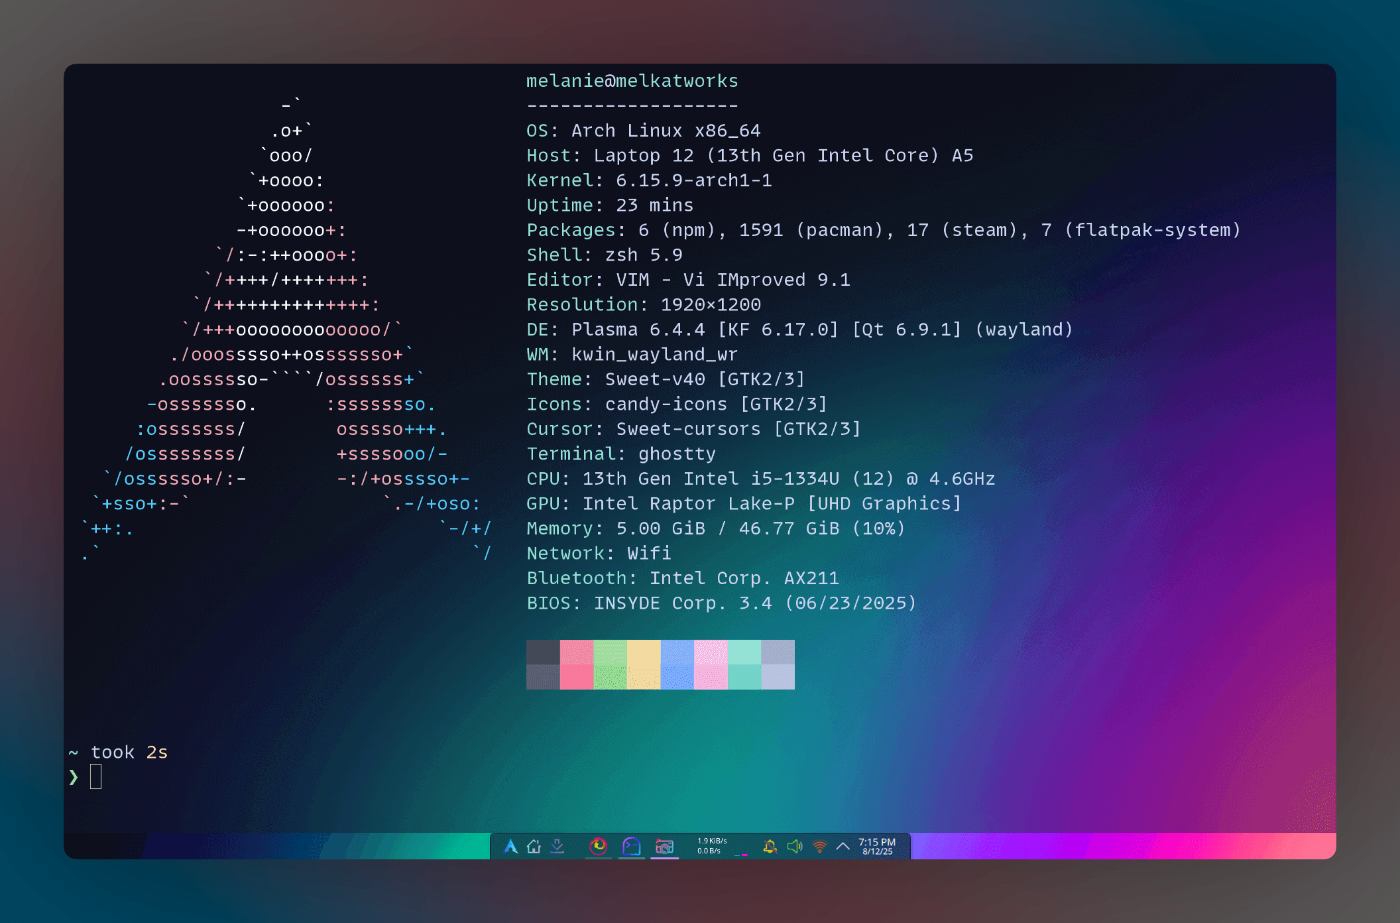The image size is (1400, 923).
Task: Open the Home folder icon
Action: click(534, 846)
